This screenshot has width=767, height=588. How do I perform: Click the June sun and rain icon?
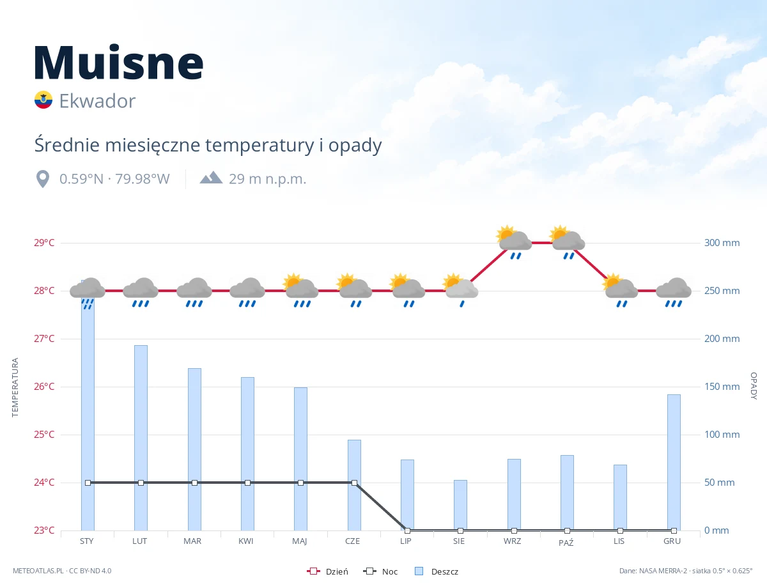point(354,290)
